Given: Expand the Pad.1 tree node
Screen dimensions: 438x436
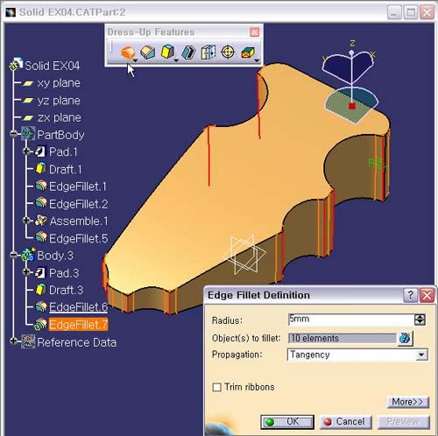Looking at the screenshot, I should pyautogui.click(x=26, y=151).
